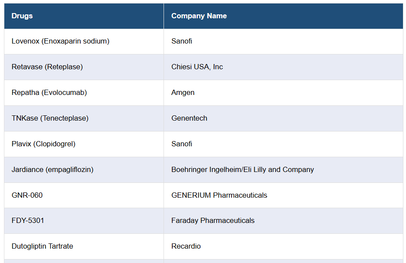
Task: Click the FDY-5301 drug cell
Action: [x=28, y=220]
